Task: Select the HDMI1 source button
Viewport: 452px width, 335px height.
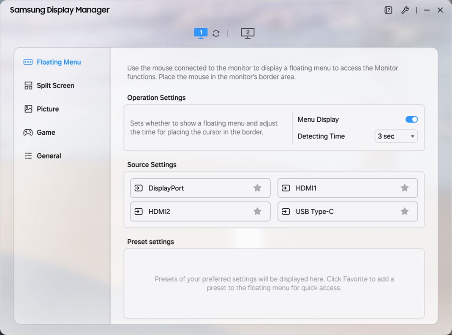Action: 348,188
